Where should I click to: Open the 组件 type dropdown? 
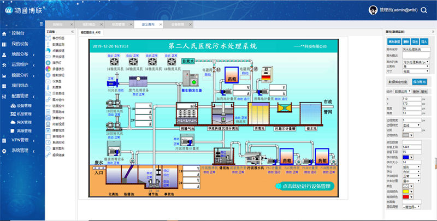click(403, 92)
